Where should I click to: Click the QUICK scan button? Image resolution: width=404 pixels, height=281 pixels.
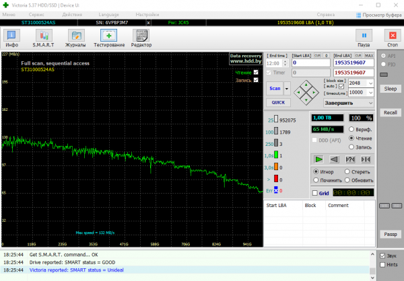[x=277, y=102]
